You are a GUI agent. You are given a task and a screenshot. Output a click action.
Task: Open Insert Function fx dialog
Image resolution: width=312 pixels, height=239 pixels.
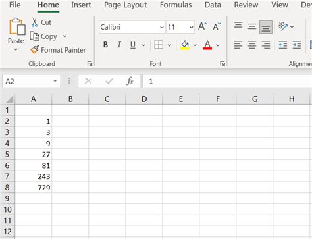coord(130,82)
